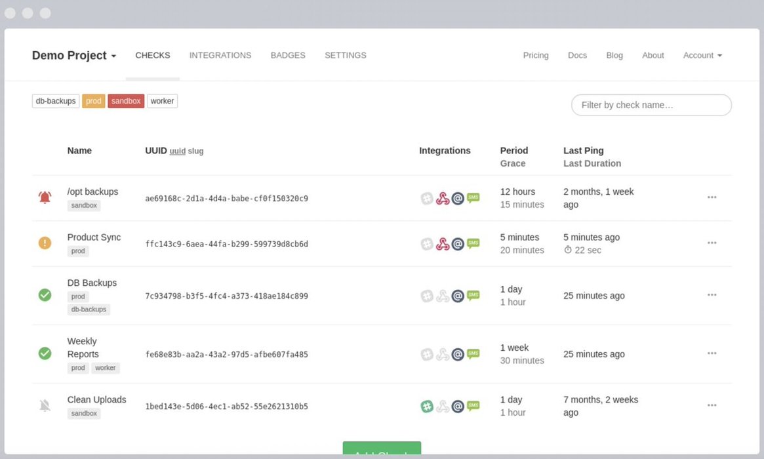The width and height of the screenshot is (764, 459).
Task: Open the three-dot menu for Weekly Reports
Action: tap(712, 353)
